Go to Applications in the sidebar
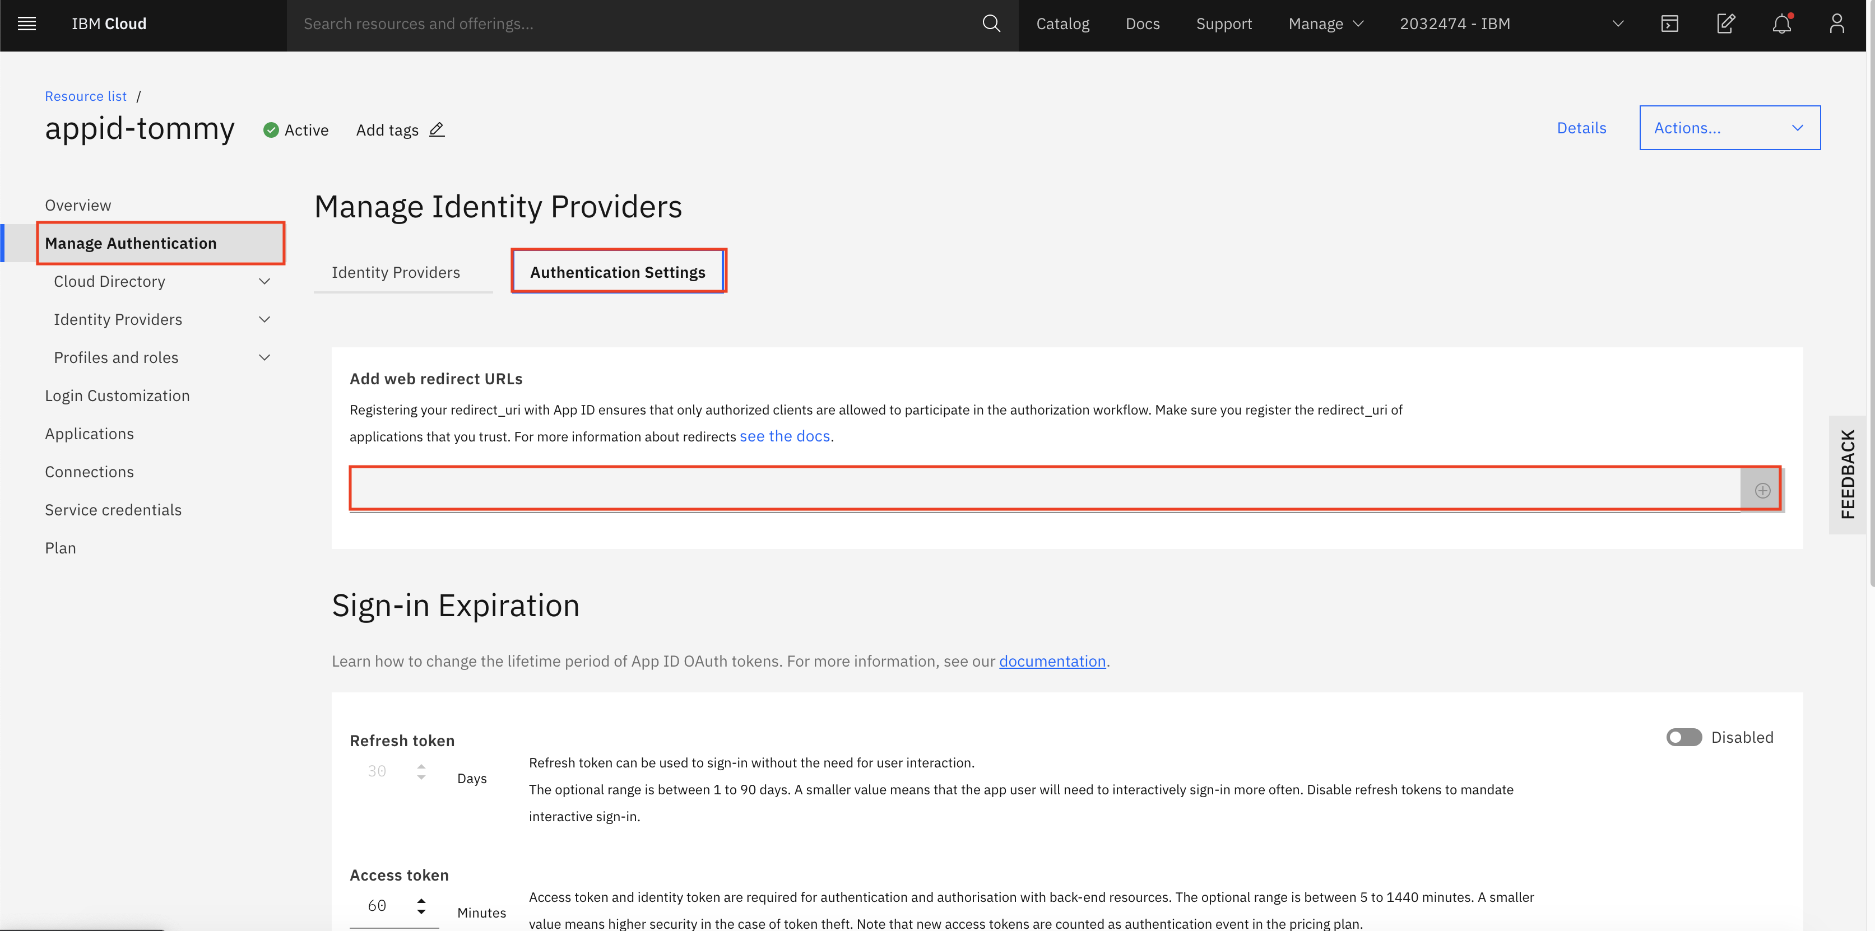Screen dimensions: 1875x931 click(x=90, y=434)
